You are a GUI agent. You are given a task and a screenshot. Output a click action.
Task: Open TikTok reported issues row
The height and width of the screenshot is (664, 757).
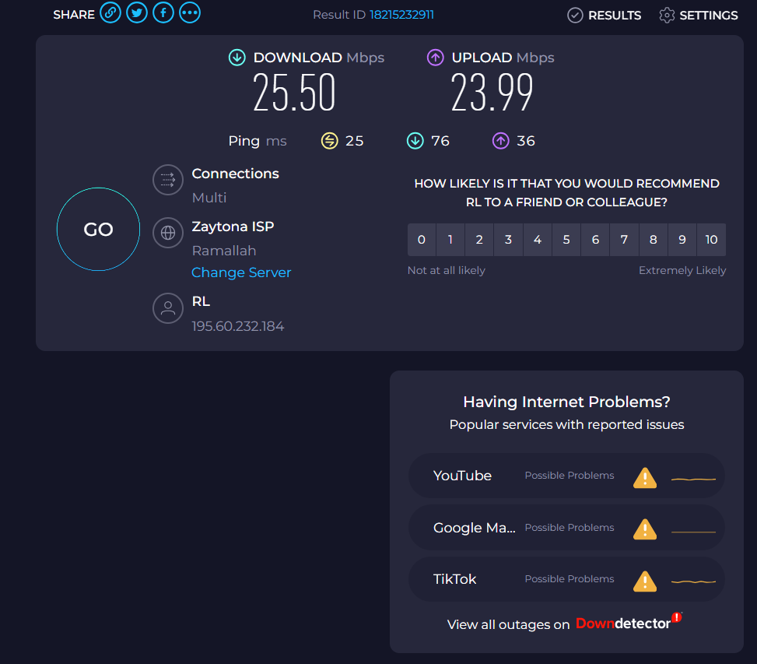click(x=566, y=579)
